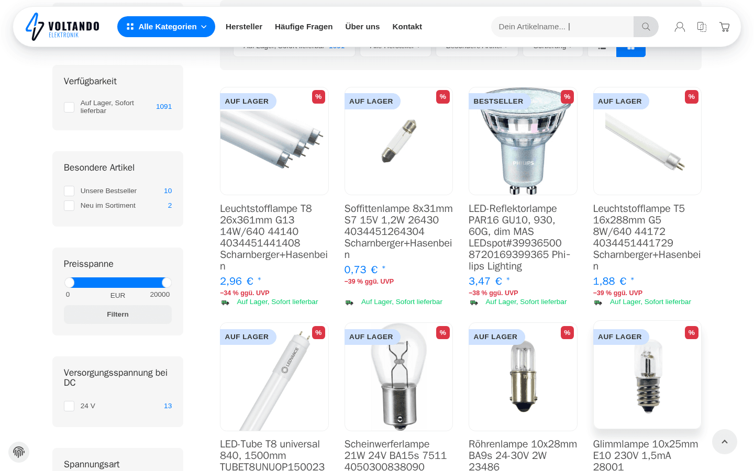Open the Häufige Fragen menu item
Image resolution: width=754 pixels, height=471 pixels.
(x=304, y=27)
